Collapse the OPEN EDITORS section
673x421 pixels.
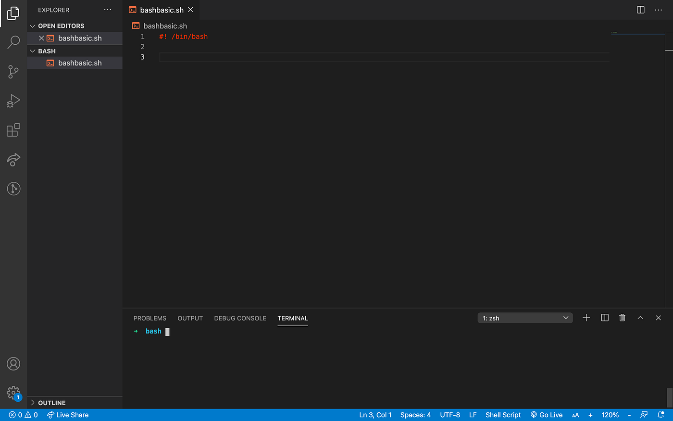[x=75, y=26]
